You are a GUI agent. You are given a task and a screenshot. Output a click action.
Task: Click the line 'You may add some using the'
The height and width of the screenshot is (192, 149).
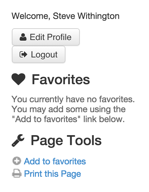[x=69, y=109]
